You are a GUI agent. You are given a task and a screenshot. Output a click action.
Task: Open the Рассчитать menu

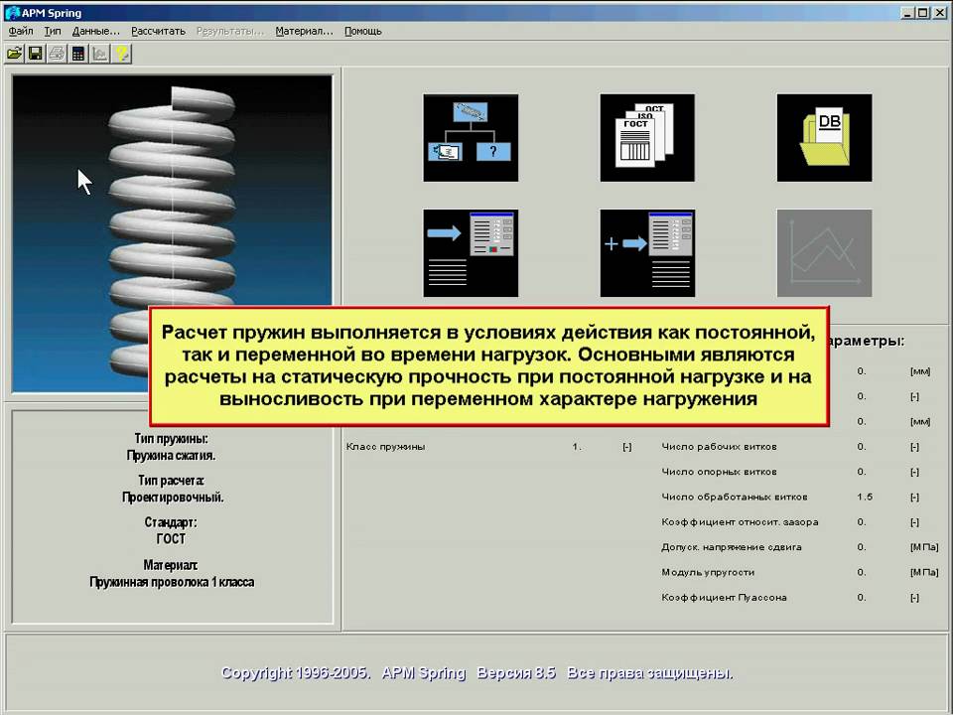[x=158, y=31]
